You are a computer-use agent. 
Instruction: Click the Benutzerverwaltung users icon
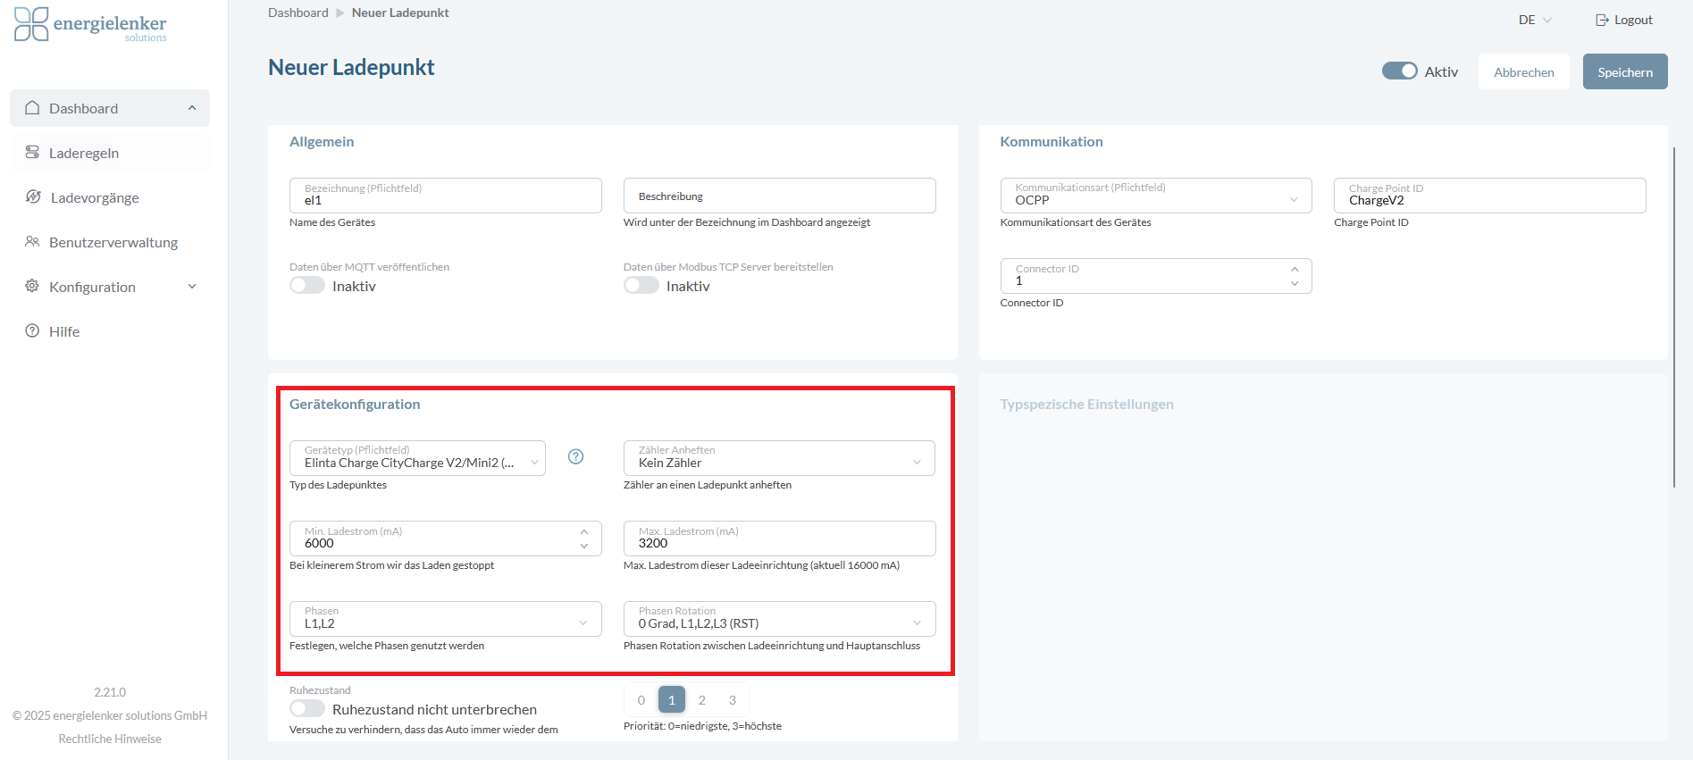coord(32,242)
